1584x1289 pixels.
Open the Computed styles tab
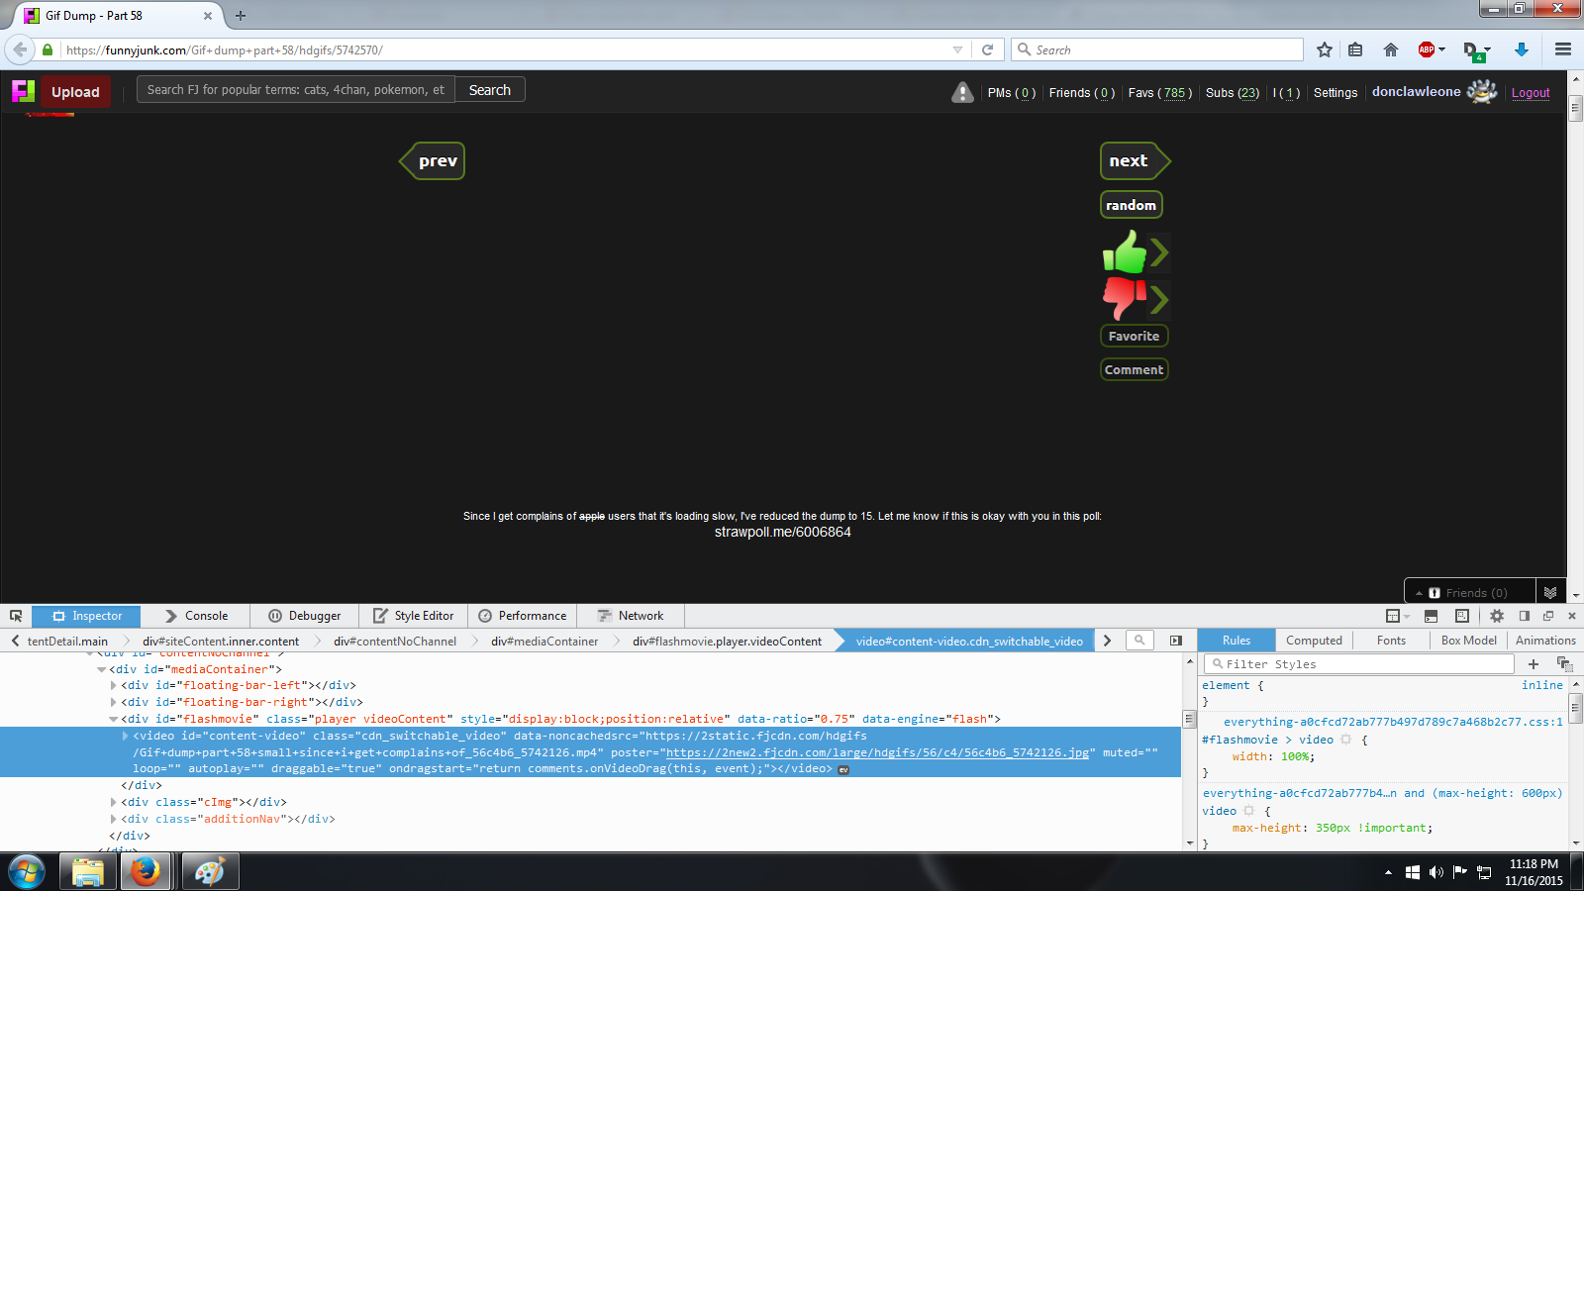[1314, 641]
